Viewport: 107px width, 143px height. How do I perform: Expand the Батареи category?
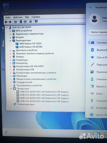(x=10, y=38)
